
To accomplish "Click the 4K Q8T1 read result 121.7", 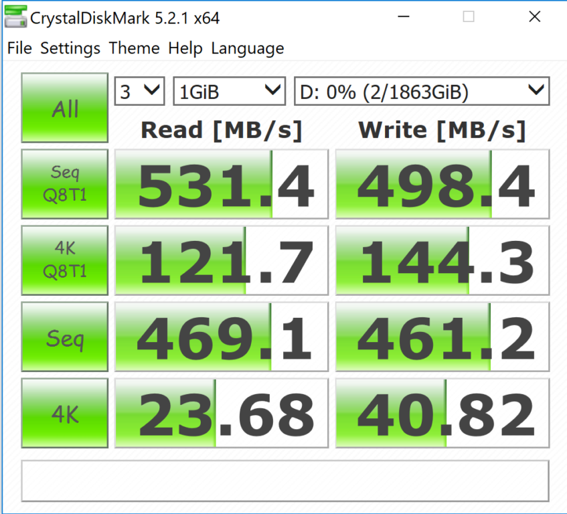I will coord(222,260).
